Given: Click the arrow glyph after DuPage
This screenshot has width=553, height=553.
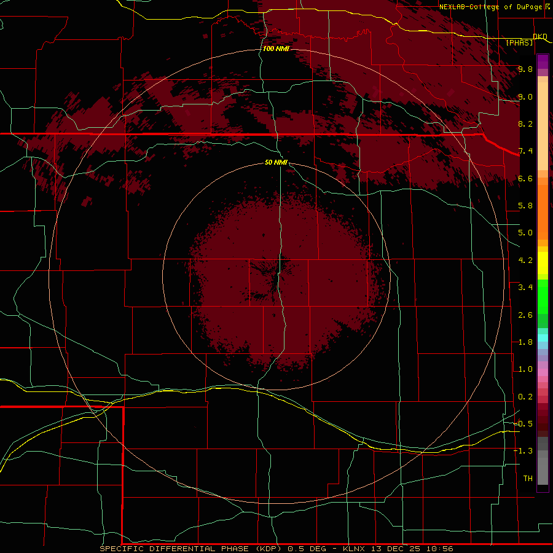Looking at the screenshot, I should point(547,7).
